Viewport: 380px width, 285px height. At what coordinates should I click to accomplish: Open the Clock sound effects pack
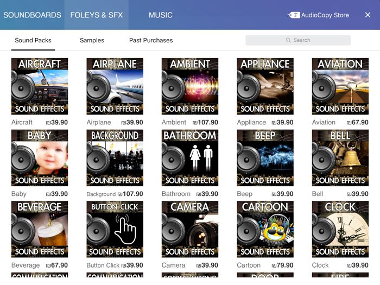click(340, 229)
